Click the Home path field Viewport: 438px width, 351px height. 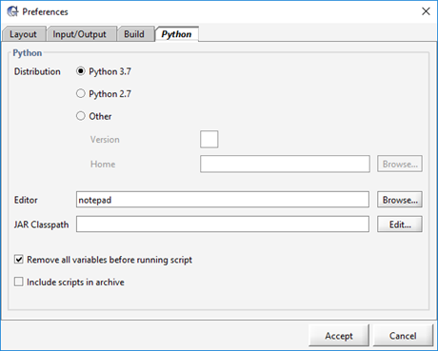click(x=285, y=164)
